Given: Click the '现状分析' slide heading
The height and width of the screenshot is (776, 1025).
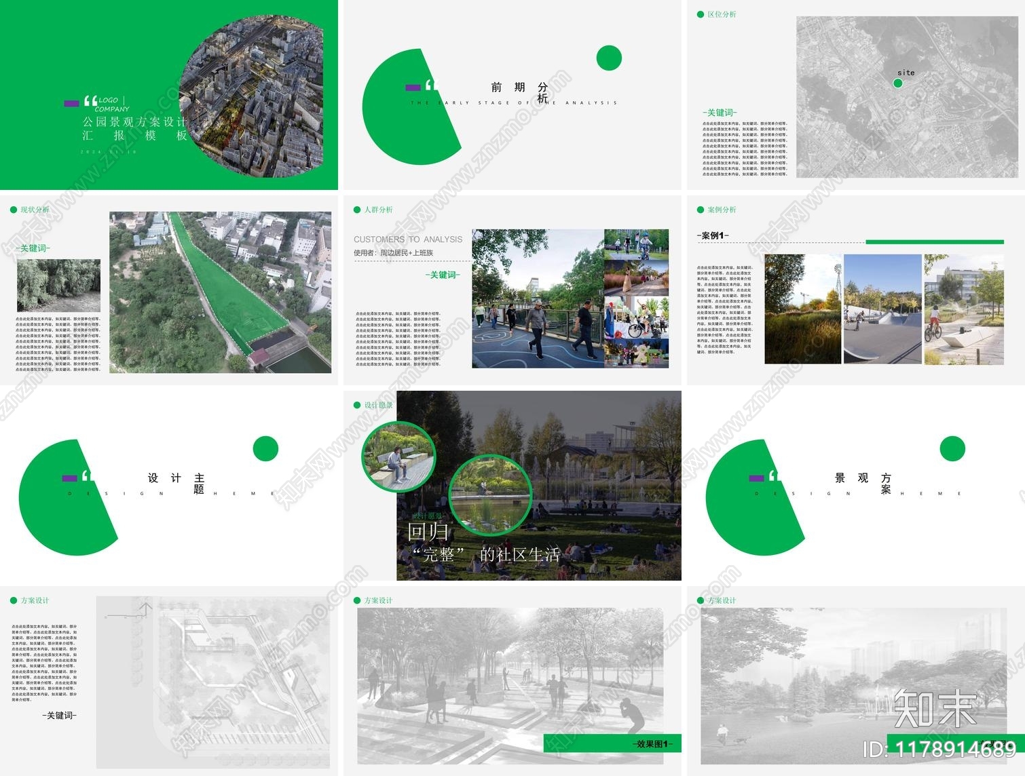Looking at the screenshot, I should click(x=35, y=210).
